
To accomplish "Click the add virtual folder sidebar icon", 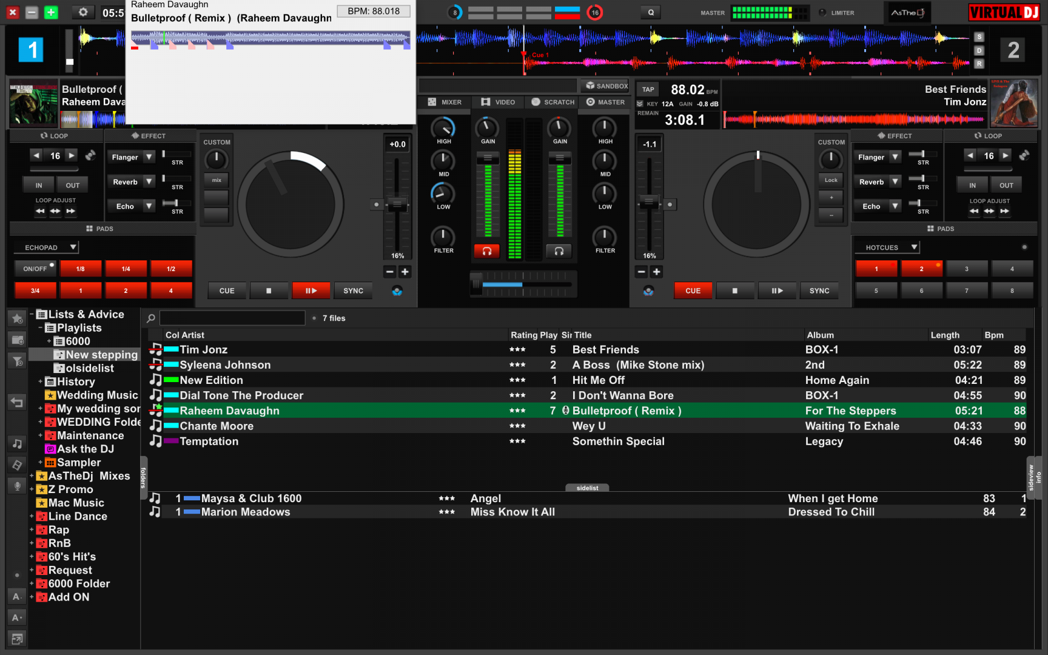I will pos(17,340).
